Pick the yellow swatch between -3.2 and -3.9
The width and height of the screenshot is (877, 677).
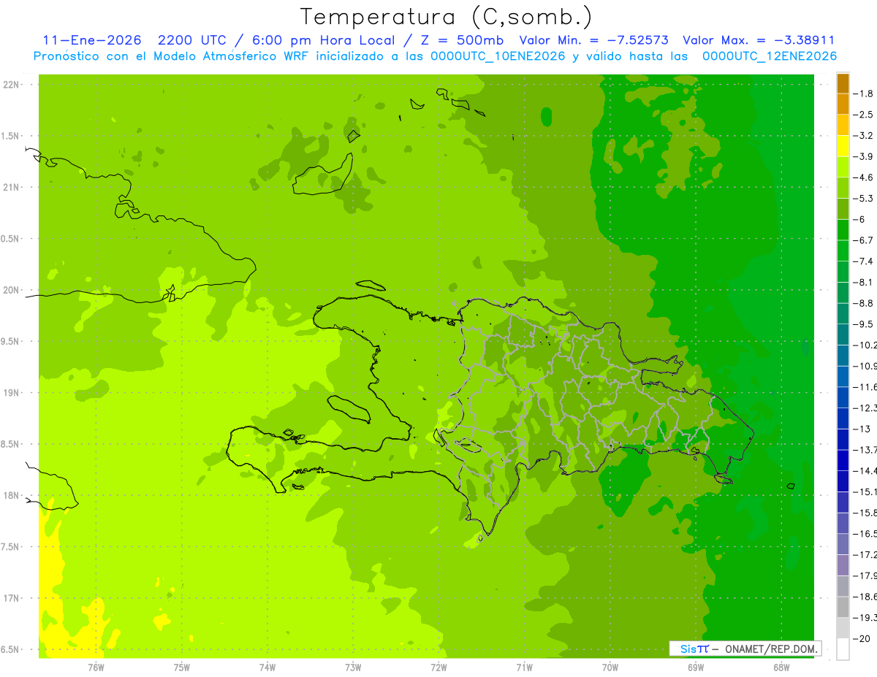[x=843, y=146]
